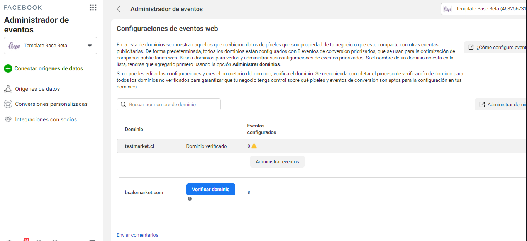Open the top-right Template Base Beta selector

coord(484,9)
